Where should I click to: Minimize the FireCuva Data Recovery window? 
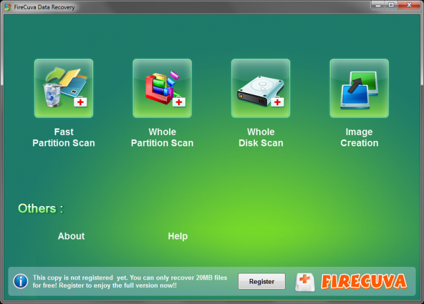pyautogui.click(x=378, y=5)
